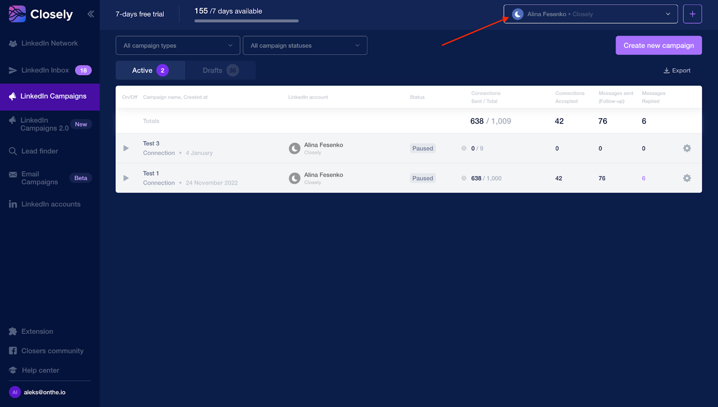The width and height of the screenshot is (718, 407).
Task: Click the status dot next to 0 / 9
Action: pyautogui.click(x=464, y=148)
